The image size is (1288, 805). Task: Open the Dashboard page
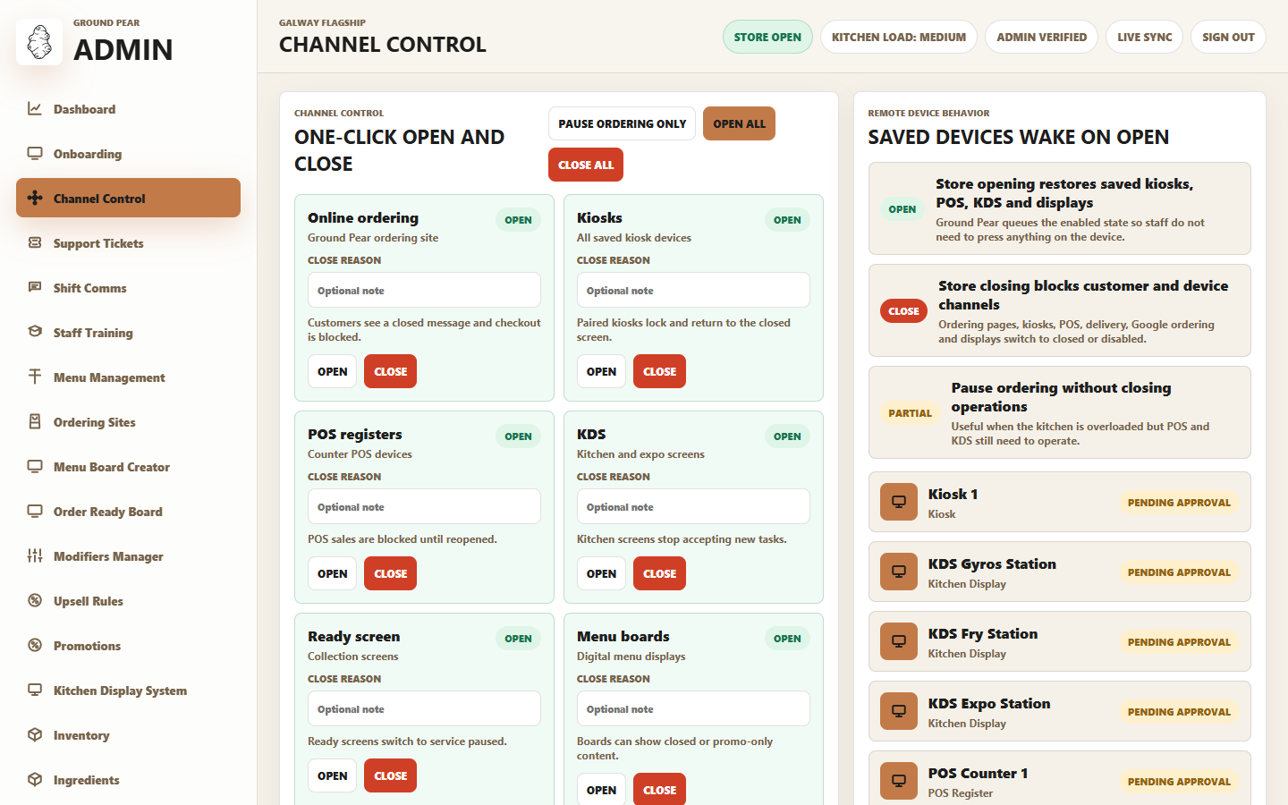pos(128,109)
